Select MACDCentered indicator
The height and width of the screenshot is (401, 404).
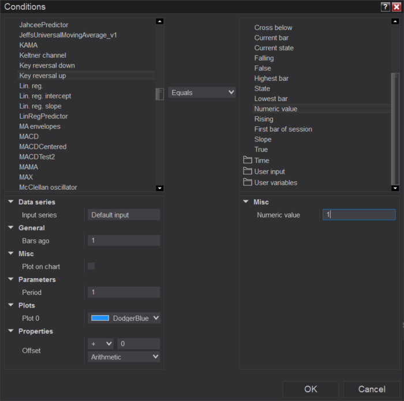click(x=43, y=147)
